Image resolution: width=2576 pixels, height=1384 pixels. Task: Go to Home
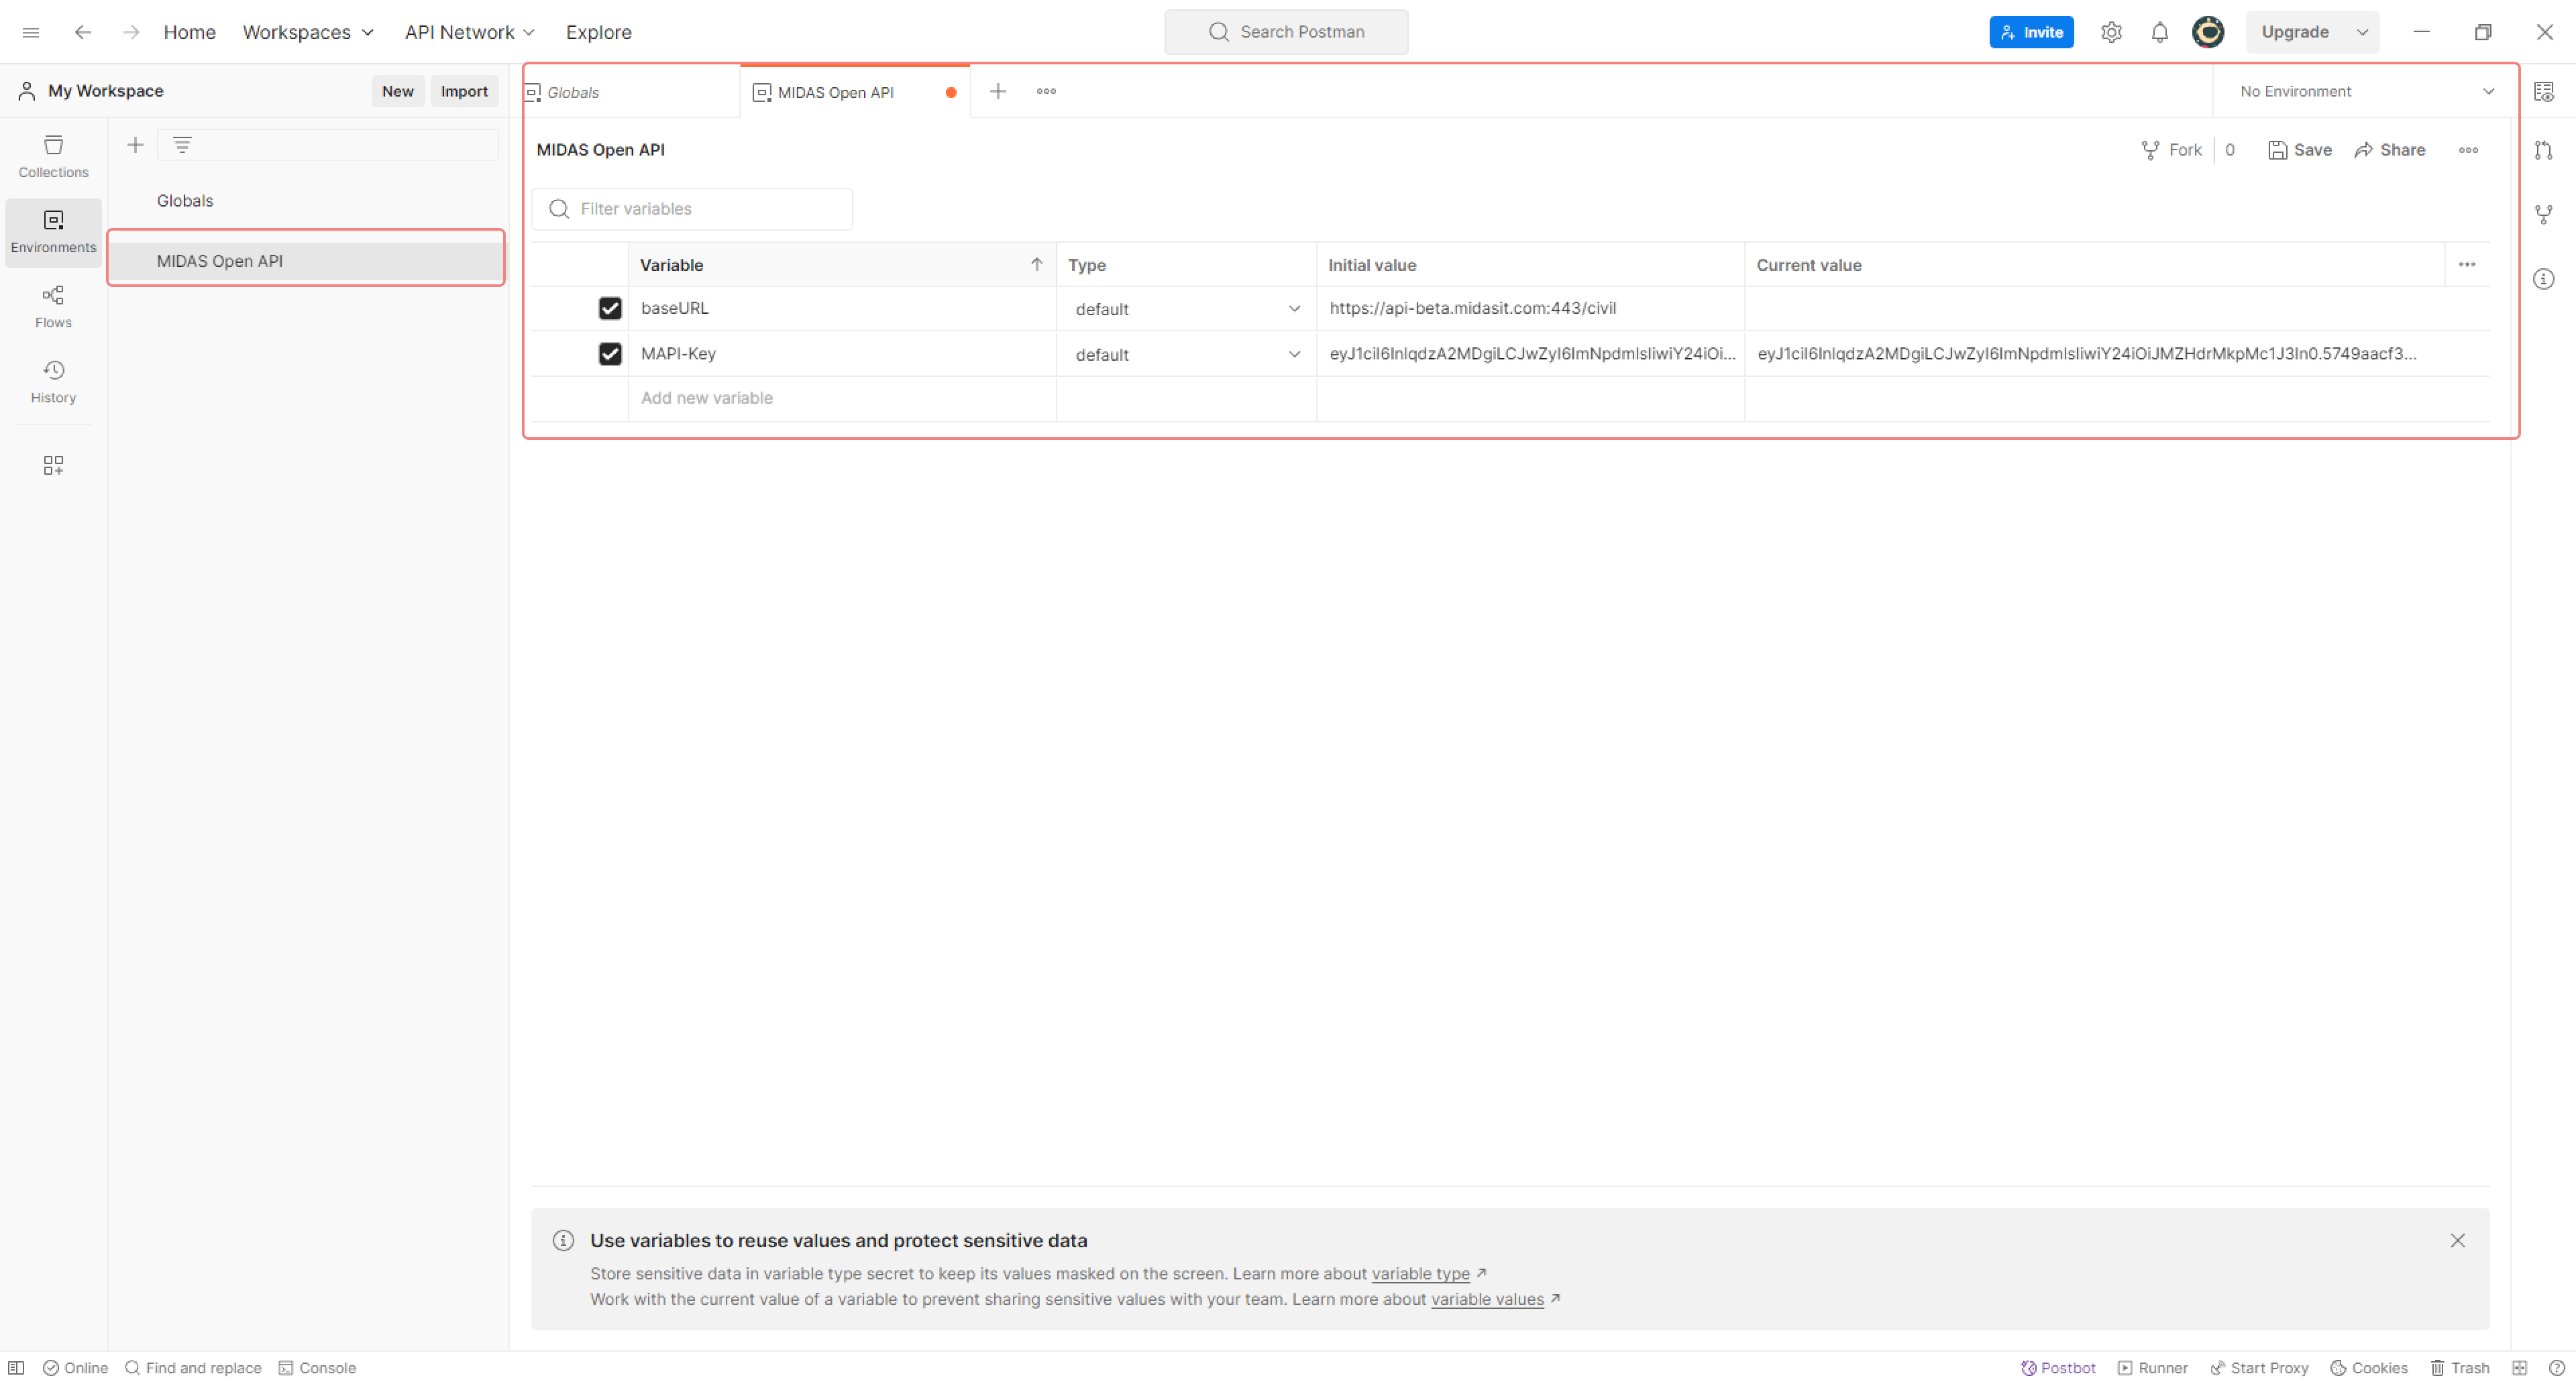(189, 32)
